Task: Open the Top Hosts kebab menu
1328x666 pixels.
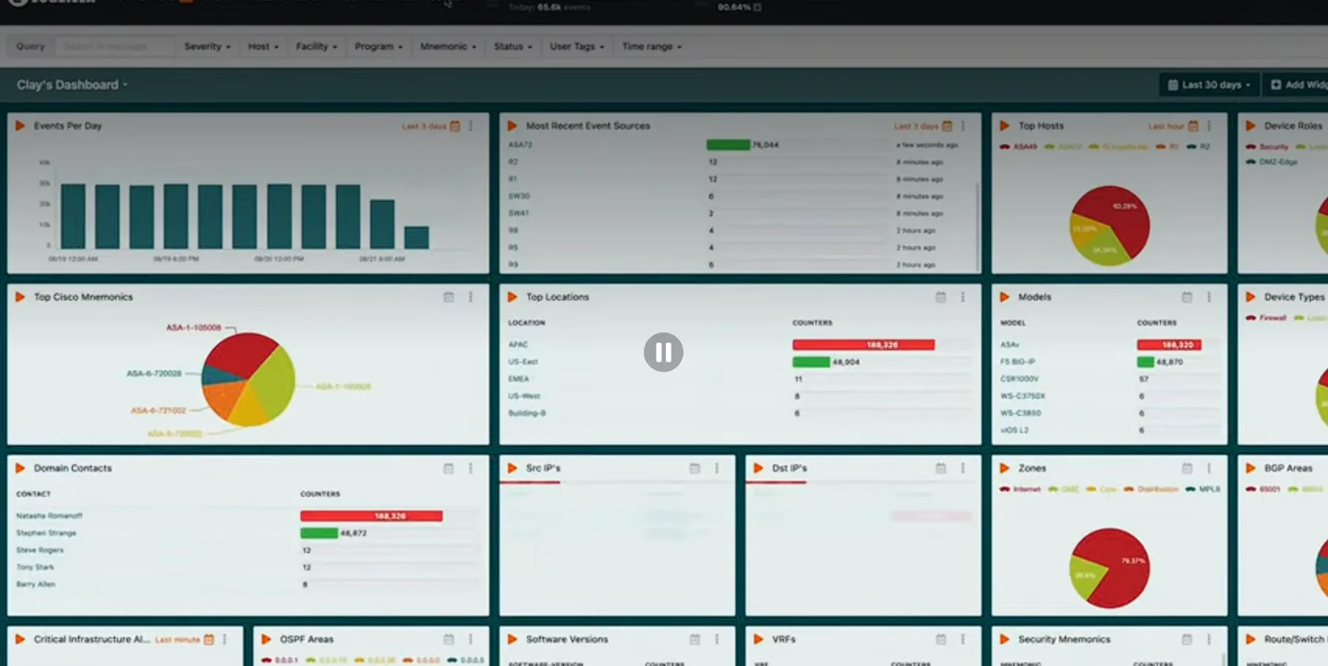Action: 1209,126
